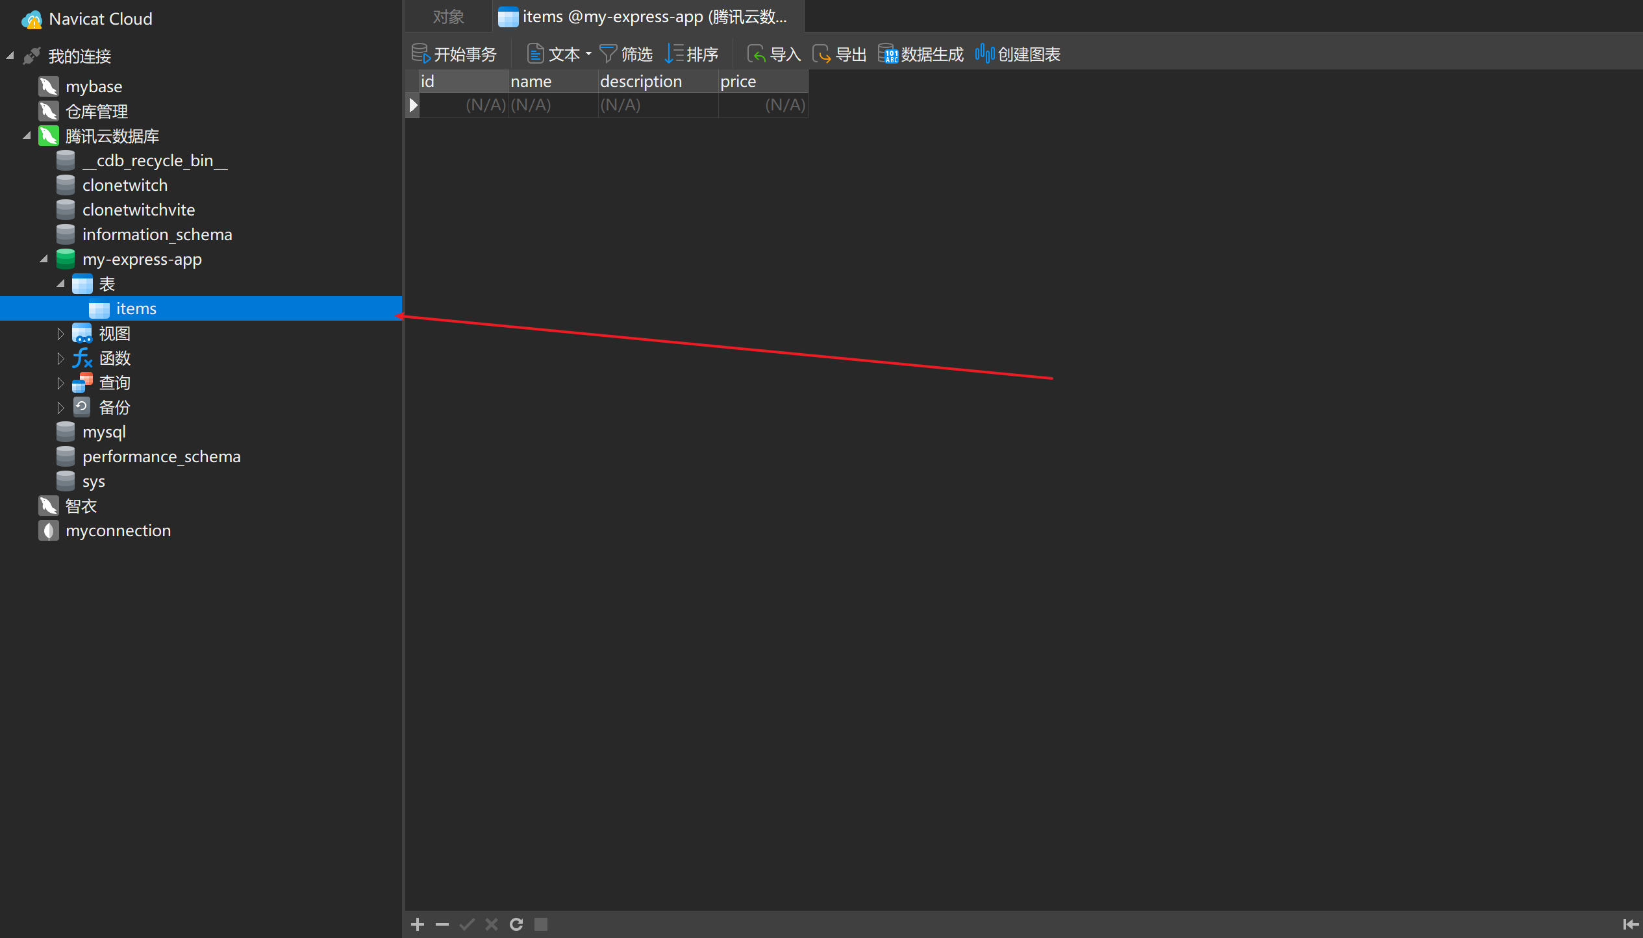Open the Text (文本) view dropdown
Viewport: 1643px width, 938px height.
tap(588, 54)
